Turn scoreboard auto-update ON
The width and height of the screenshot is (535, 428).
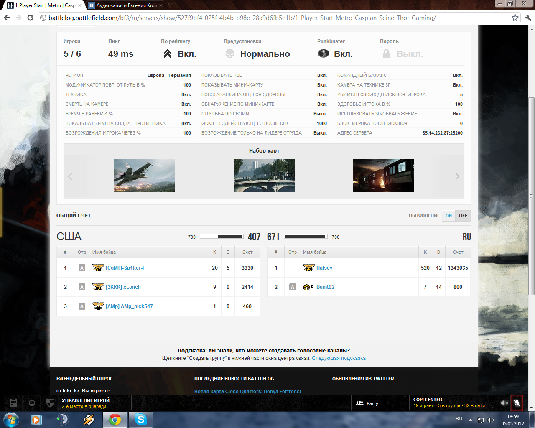pos(448,216)
